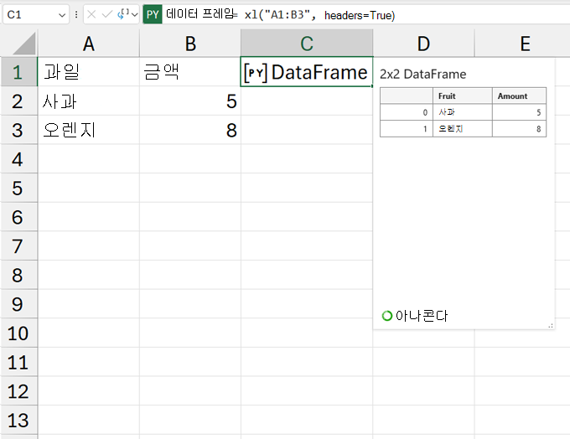Expand the Name Box dropdown arrow

click(x=62, y=15)
